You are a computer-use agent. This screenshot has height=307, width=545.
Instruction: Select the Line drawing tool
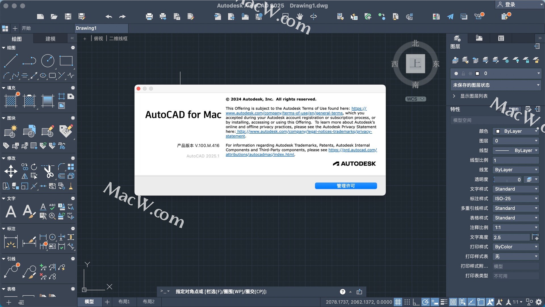pyautogui.click(x=11, y=61)
